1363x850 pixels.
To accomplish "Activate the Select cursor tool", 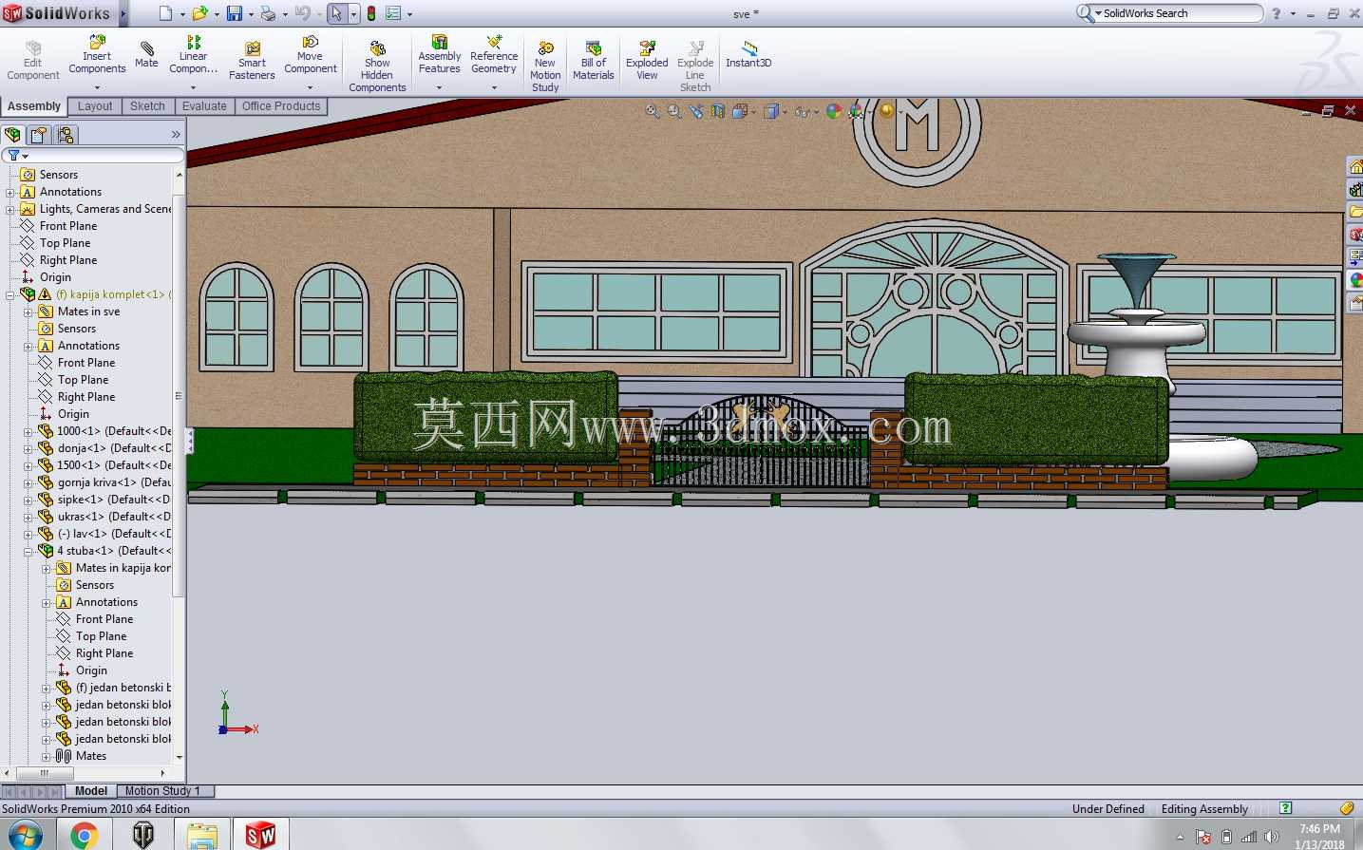I will 336,13.
